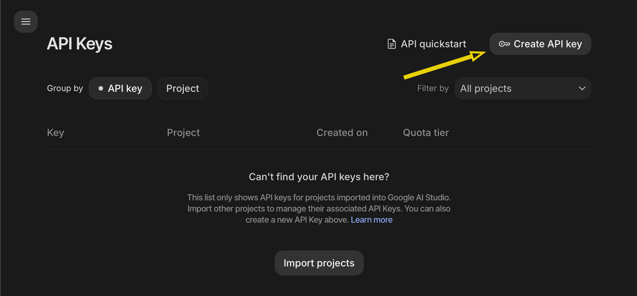Screen dimensions: 637x296
Task: Click the Key column header
Action: [55, 133]
